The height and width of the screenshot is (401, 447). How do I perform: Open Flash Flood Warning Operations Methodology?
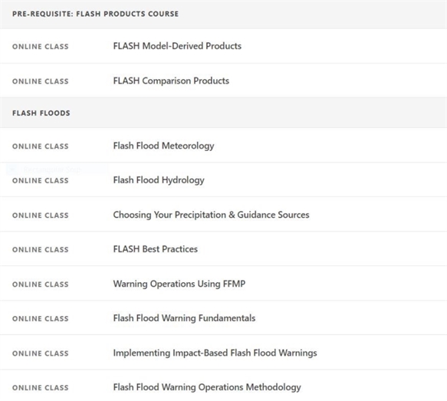207,387
